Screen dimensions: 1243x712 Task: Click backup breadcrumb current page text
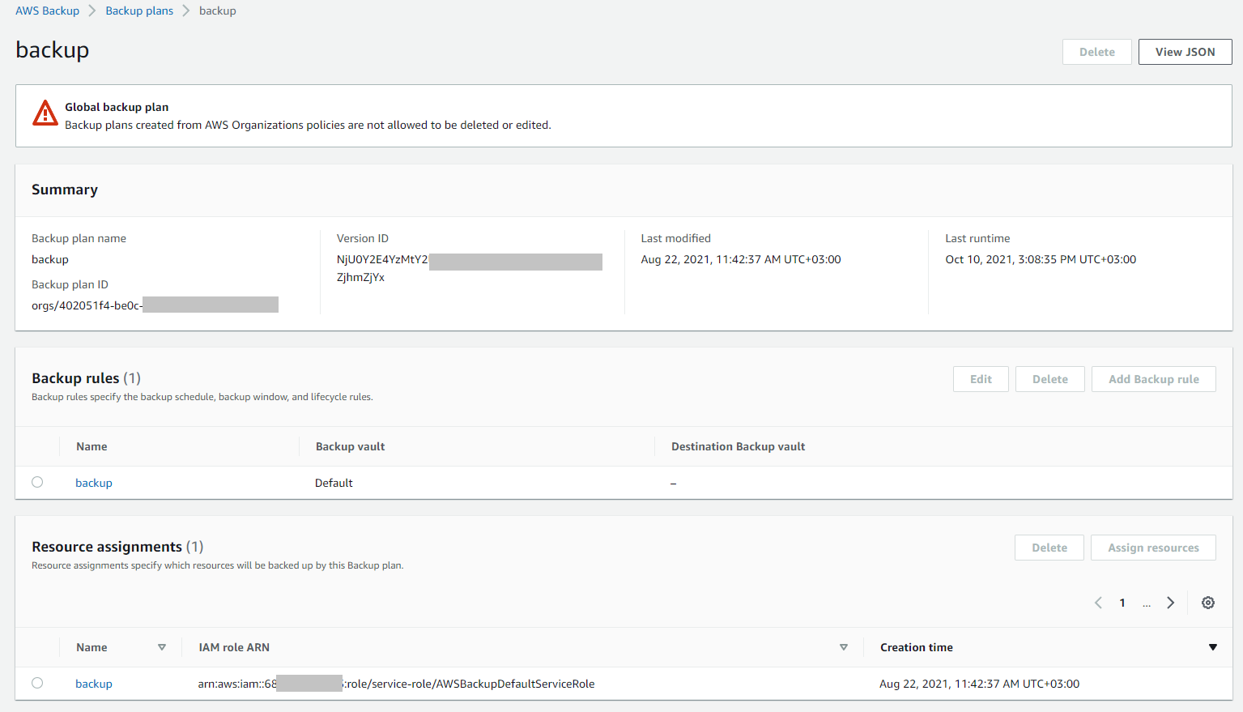pos(218,11)
